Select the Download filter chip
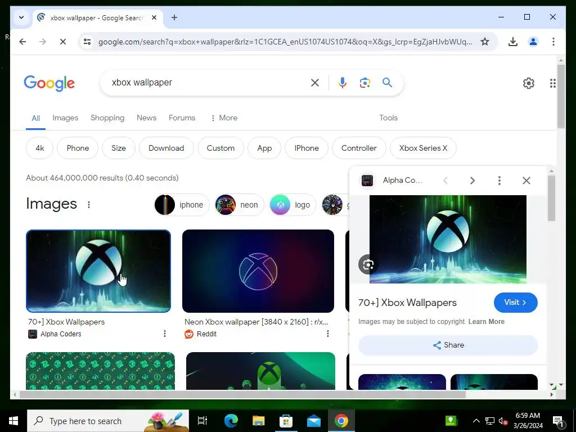 coord(166,148)
